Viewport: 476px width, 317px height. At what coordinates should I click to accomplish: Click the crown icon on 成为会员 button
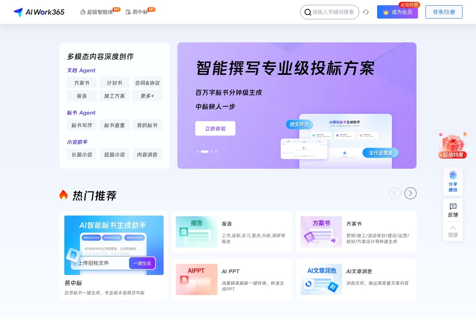point(386,12)
